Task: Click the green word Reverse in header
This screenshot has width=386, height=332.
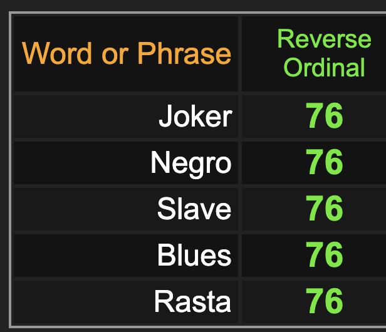Action: [324, 39]
